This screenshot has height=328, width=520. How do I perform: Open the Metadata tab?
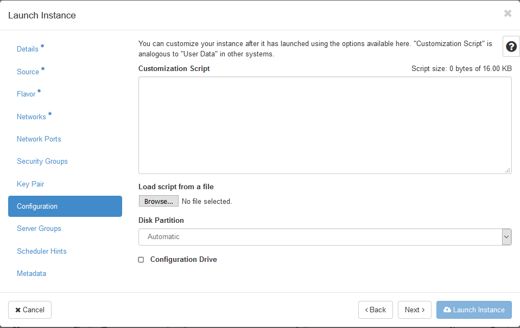pos(31,274)
